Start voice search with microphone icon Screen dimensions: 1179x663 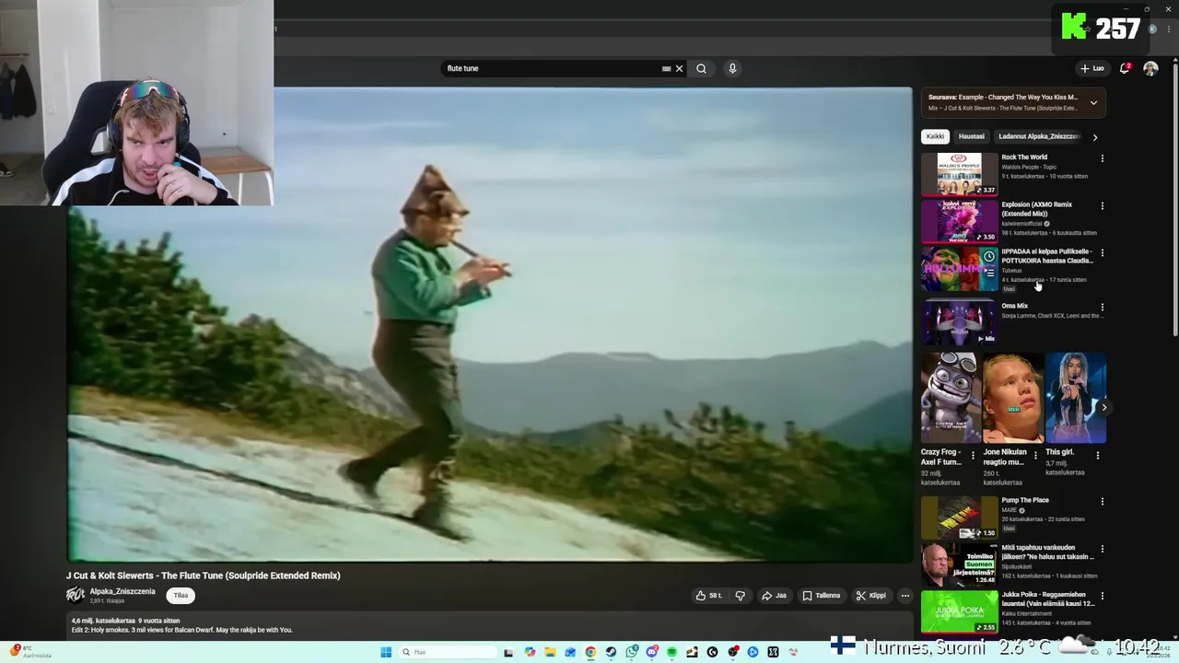[732, 68]
